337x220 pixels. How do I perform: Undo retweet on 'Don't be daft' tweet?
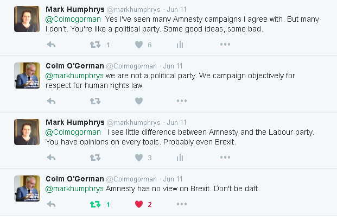95,204
